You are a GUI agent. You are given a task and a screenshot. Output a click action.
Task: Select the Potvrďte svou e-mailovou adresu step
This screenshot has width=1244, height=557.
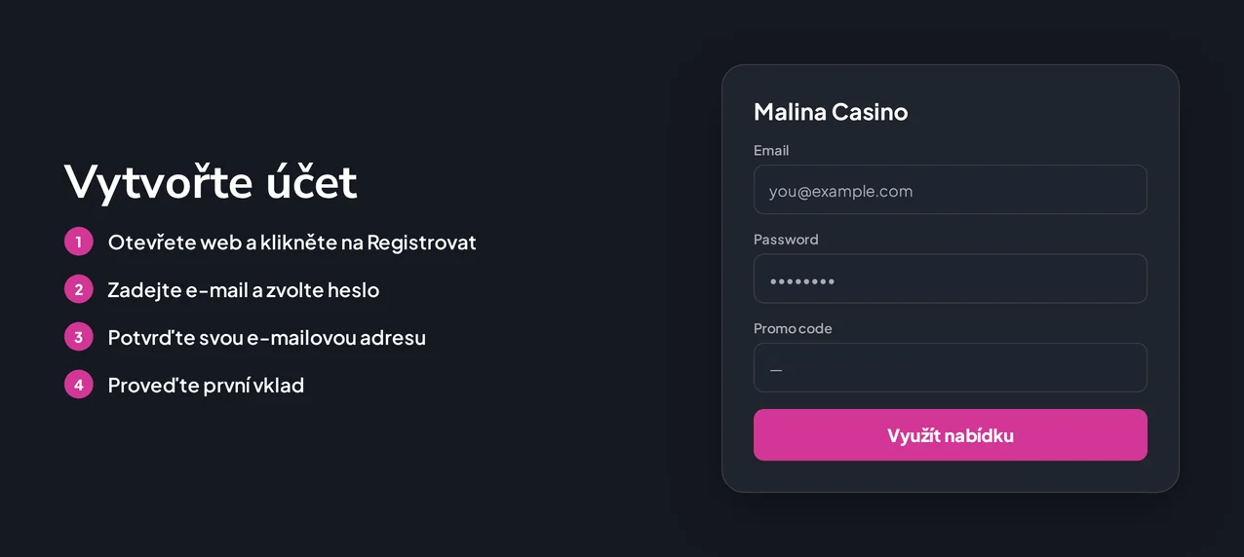click(x=266, y=337)
